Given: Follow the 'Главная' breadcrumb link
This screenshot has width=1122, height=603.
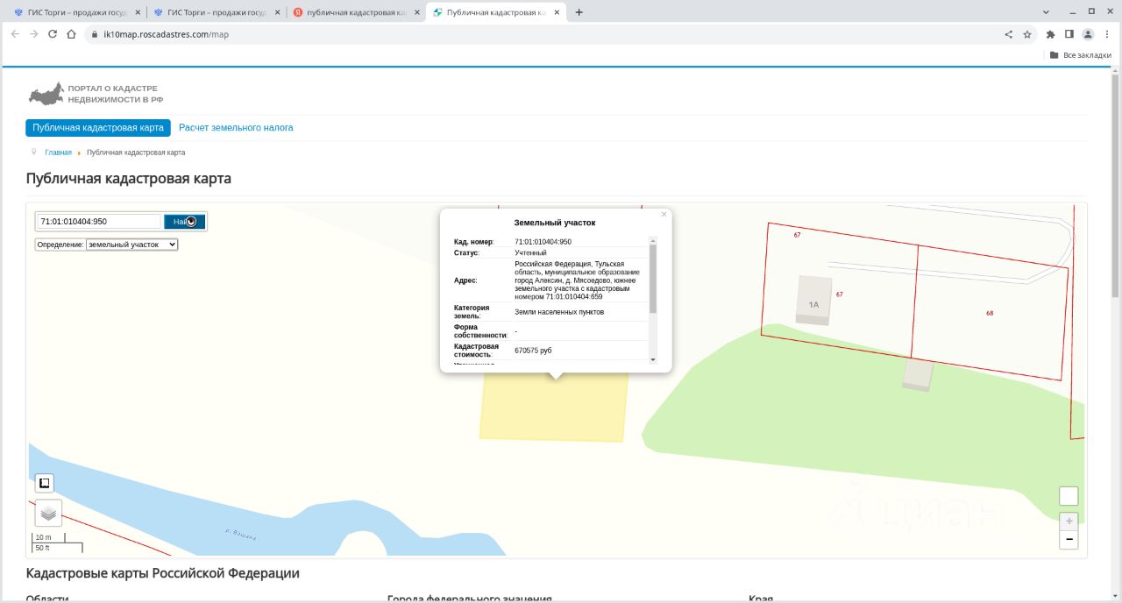Looking at the screenshot, I should click(x=58, y=153).
